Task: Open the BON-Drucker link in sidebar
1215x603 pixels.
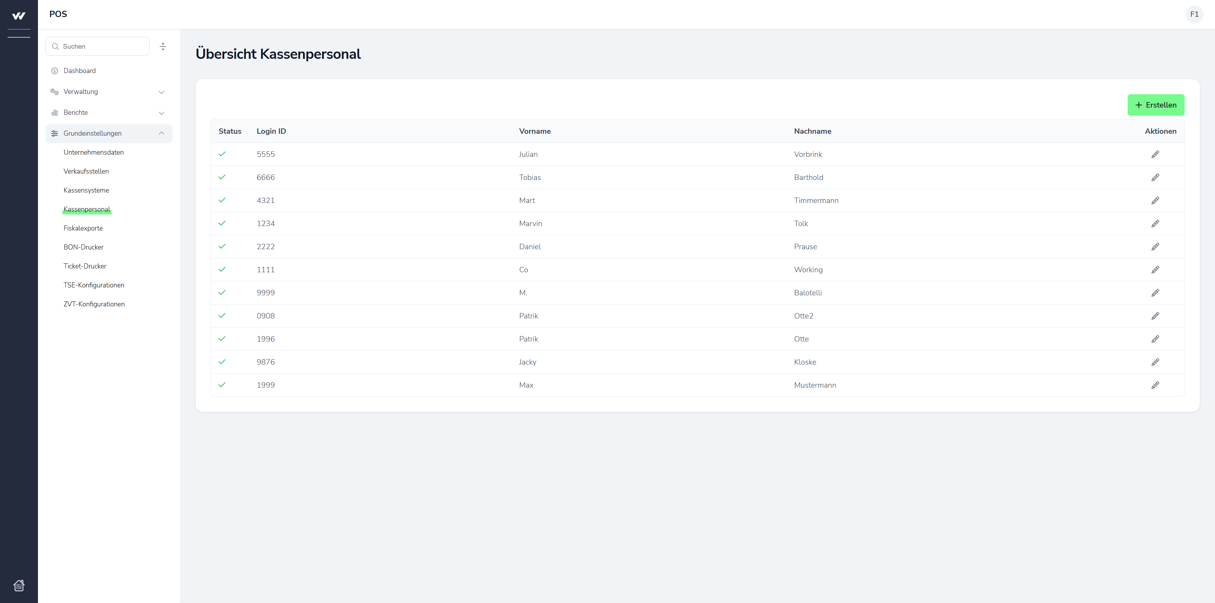Action: [x=84, y=247]
